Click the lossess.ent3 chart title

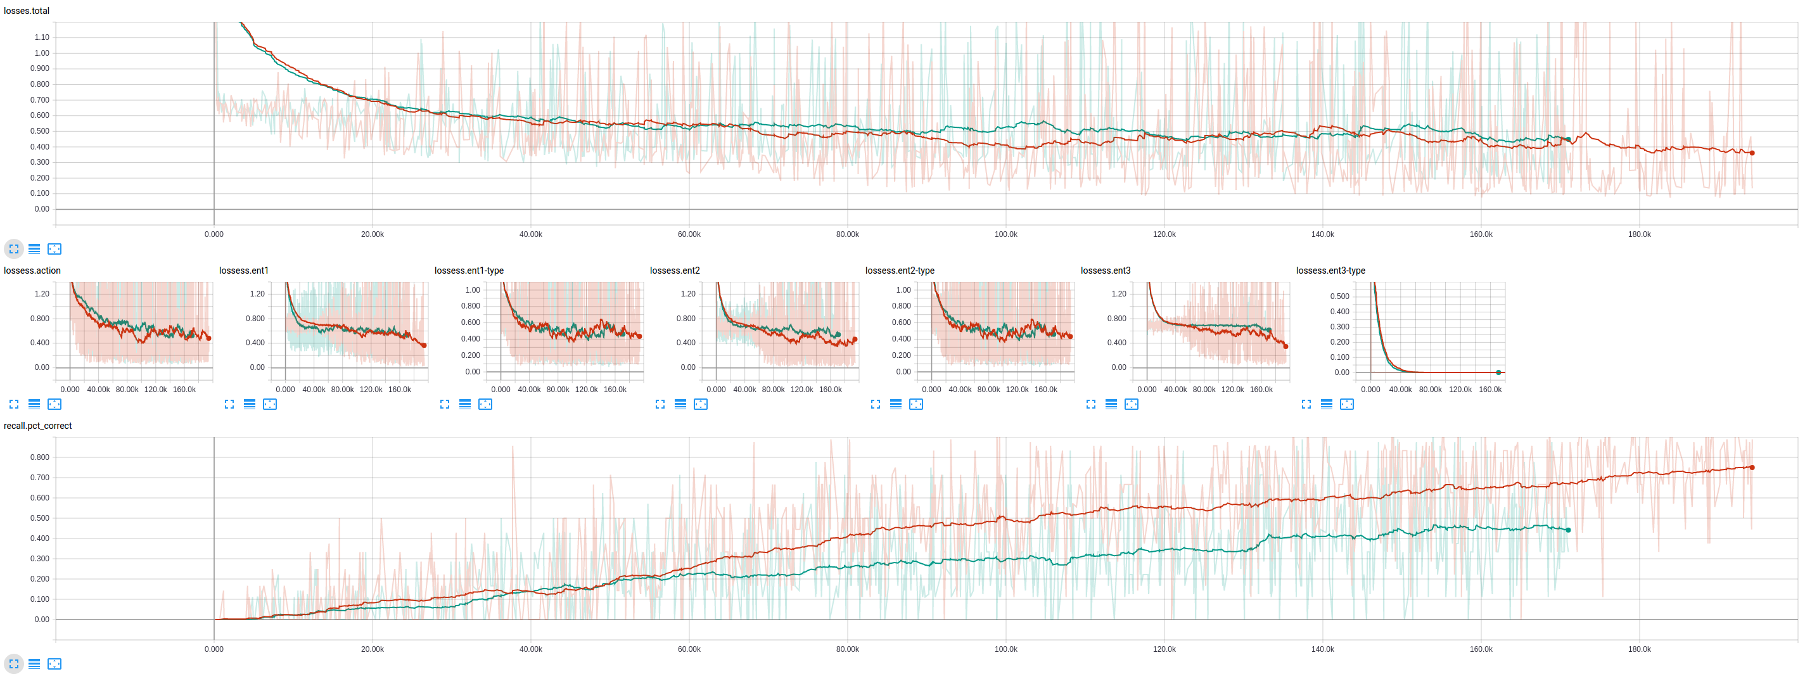(x=1106, y=270)
